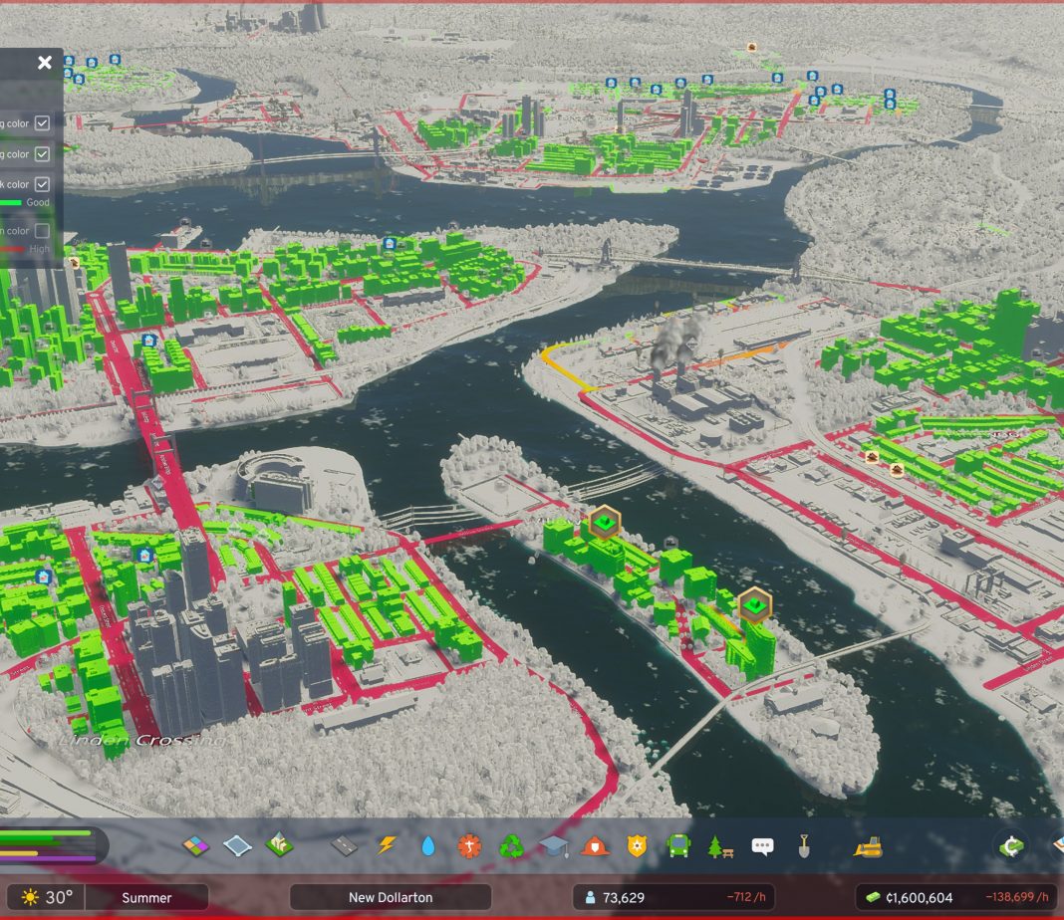
Task: Enable the unchecked color checkbox above High legend
Action: [x=42, y=231]
